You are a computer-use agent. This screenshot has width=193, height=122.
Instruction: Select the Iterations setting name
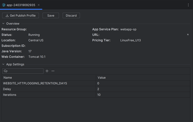coord(10,95)
